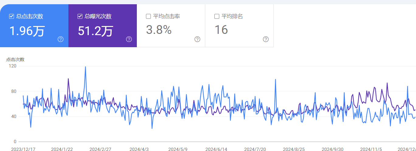Enable the 平均排名 checkbox
Viewport: 416px width, 151px height.
[217, 16]
